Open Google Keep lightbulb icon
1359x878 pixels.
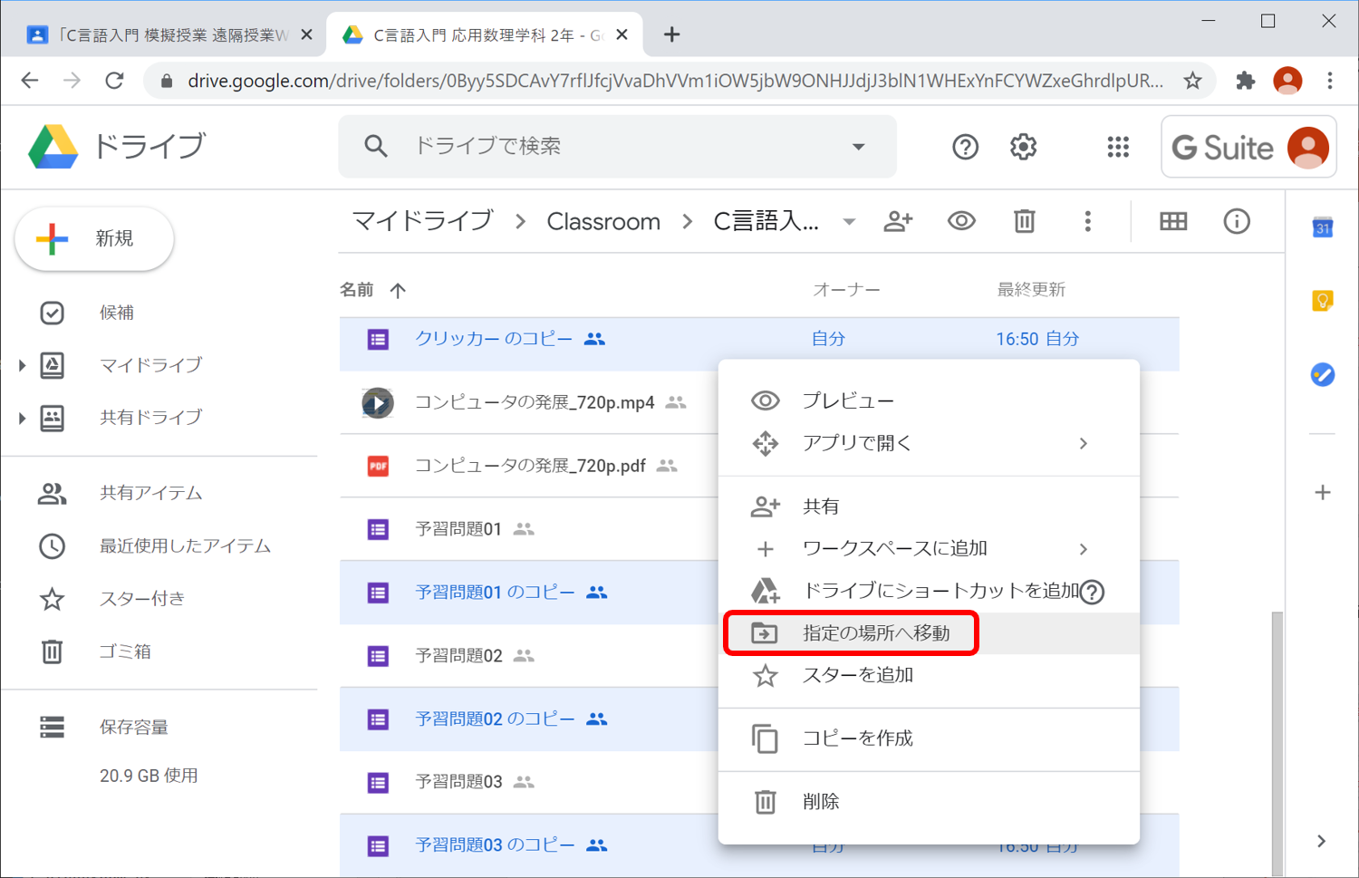(x=1322, y=301)
